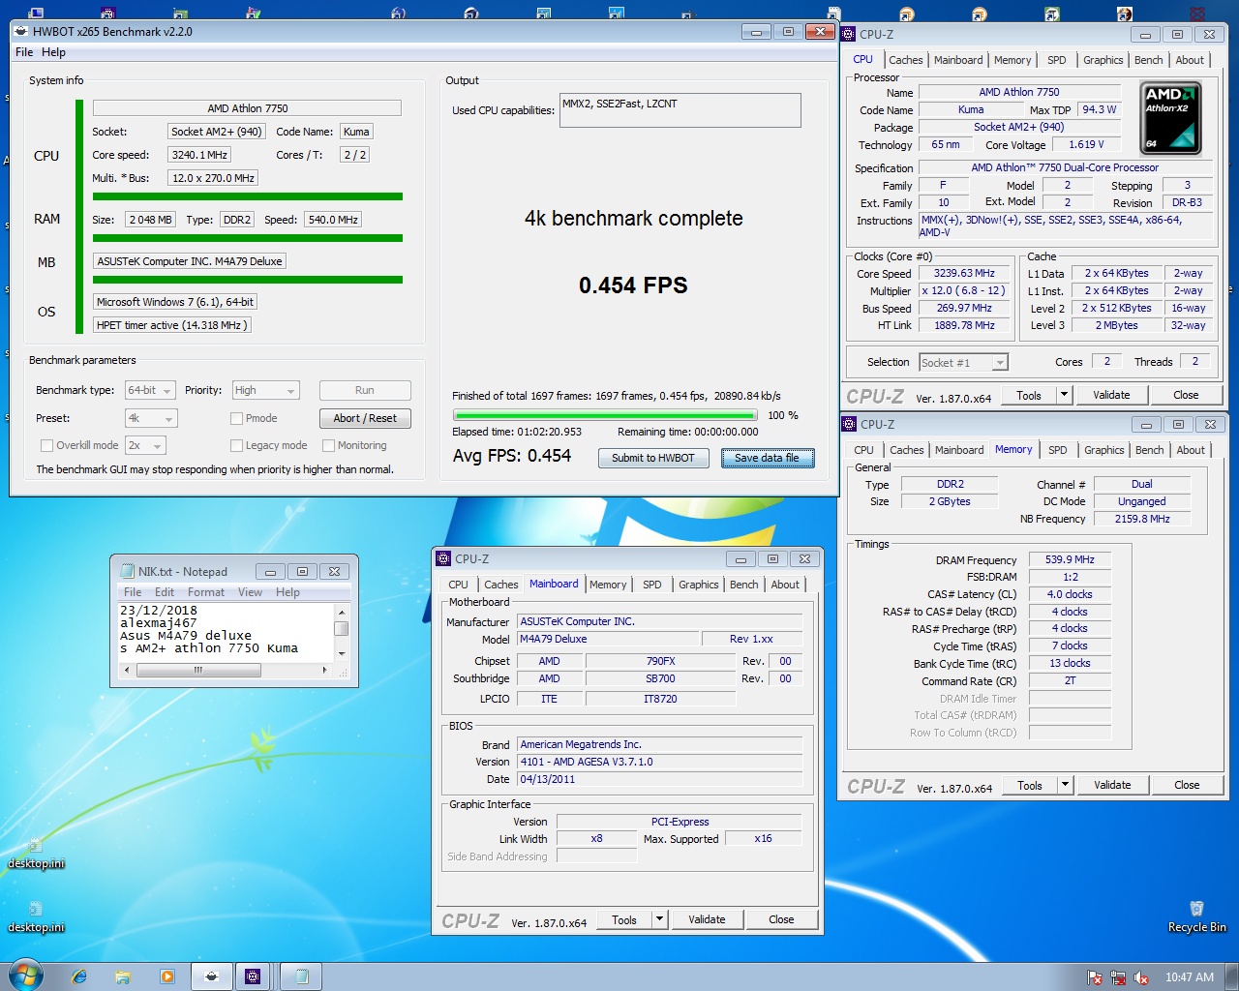Viewport: 1239px width, 991px height.
Task: Open the network status tray icon
Action: click(1118, 977)
